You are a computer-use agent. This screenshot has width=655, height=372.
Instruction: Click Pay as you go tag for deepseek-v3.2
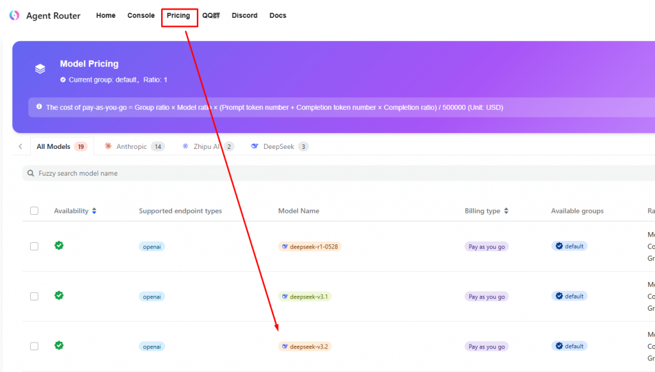[x=487, y=347]
